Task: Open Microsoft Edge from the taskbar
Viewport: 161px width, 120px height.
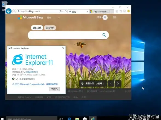Action: (69, 119)
